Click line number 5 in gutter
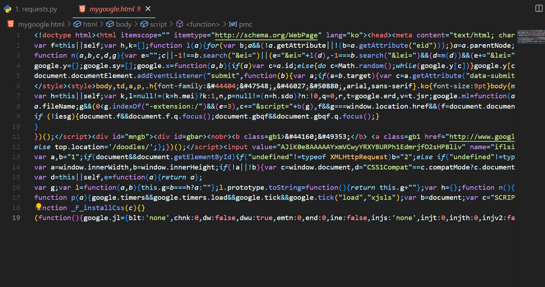545x287 pixels. click(18, 76)
